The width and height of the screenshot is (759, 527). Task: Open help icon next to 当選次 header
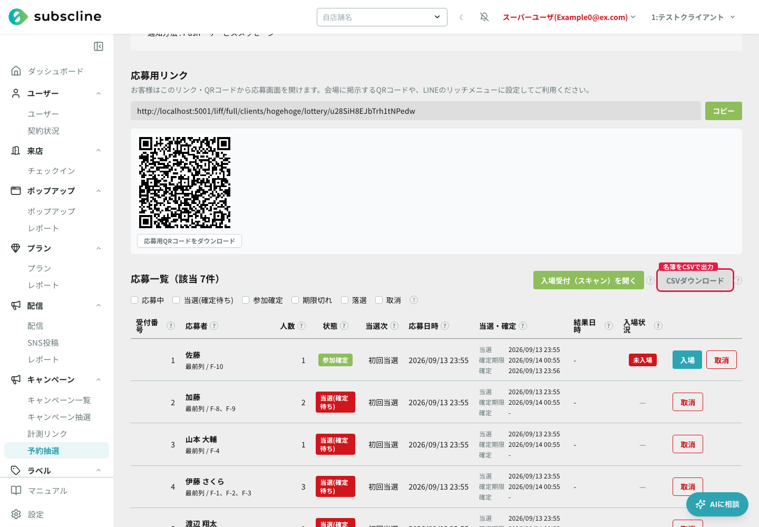pyautogui.click(x=394, y=326)
